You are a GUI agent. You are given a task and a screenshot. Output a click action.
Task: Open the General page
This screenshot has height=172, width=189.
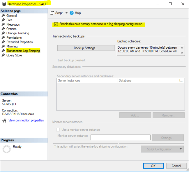tap(12, 16)
